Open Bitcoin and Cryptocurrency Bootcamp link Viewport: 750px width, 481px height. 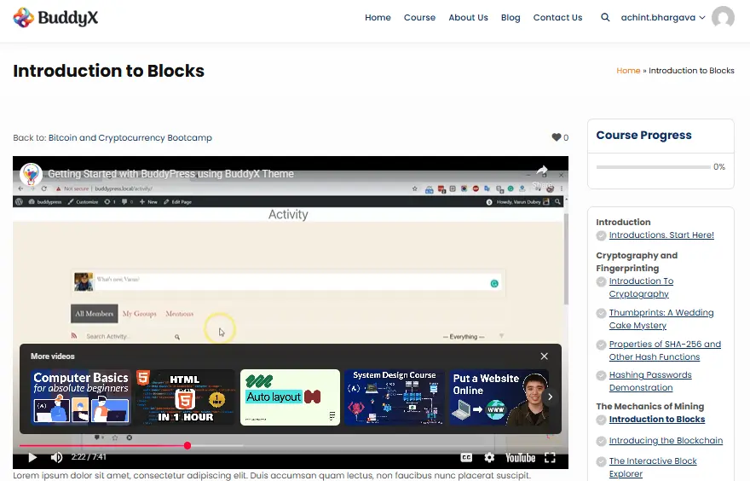click(130, 137)
